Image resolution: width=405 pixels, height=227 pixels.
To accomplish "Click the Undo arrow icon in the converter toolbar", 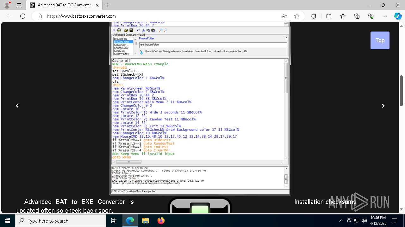I will coord(139,30).
